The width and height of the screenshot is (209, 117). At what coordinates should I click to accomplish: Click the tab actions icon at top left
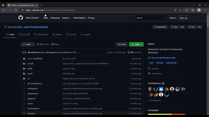(3, 5)
